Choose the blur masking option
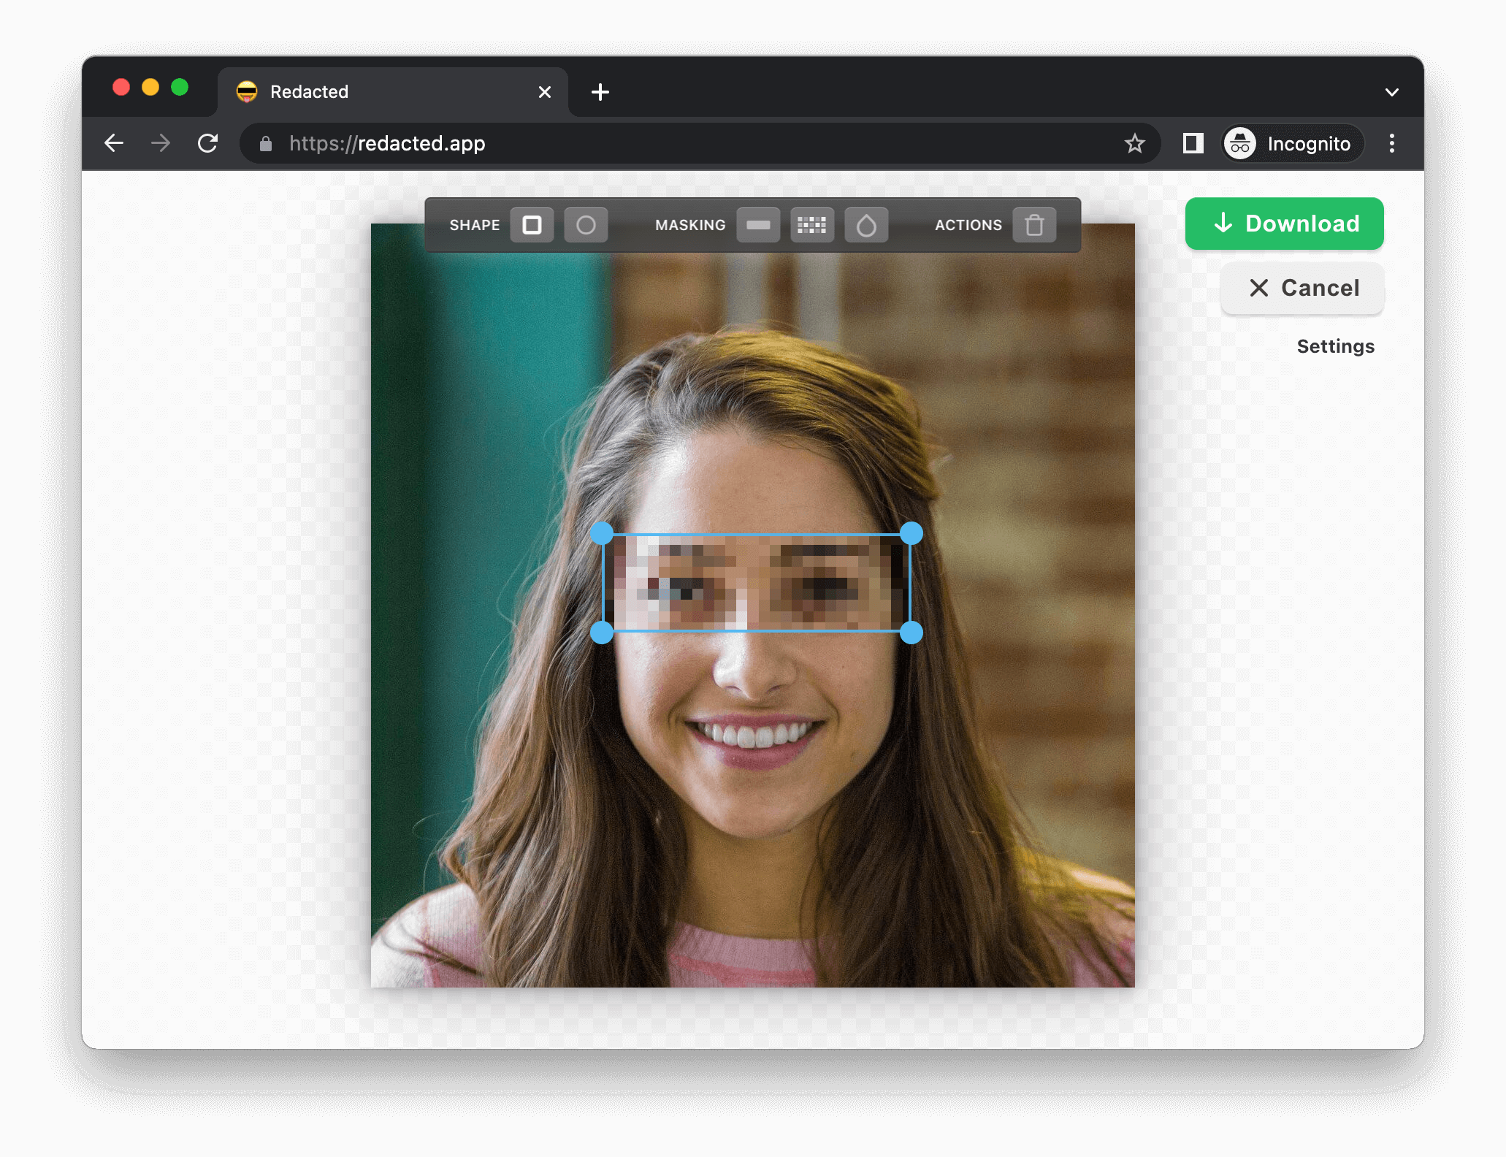This screenshot has height=1157, width=1506. pyautogui.click(x=866, y=225)
